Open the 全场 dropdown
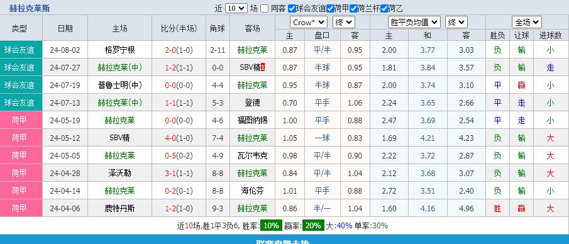This screenshot has width=569, height=244. 526,23
